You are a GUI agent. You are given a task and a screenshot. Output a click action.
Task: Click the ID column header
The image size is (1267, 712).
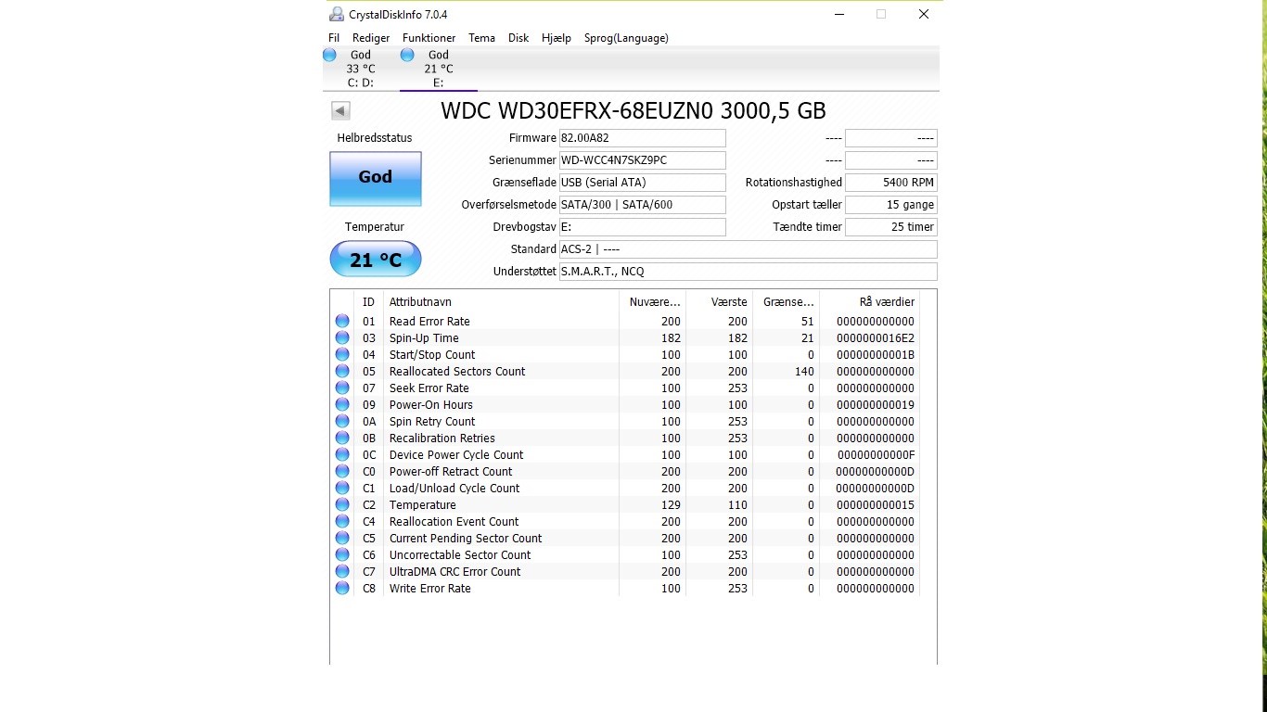369,302
